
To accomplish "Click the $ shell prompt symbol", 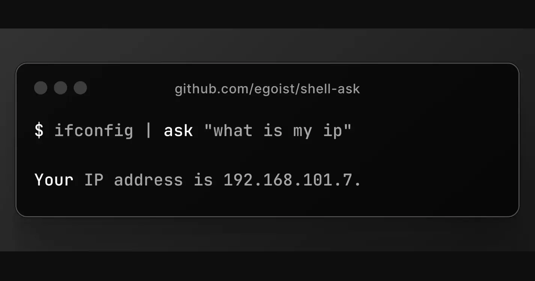I will [x=39, y=131].
